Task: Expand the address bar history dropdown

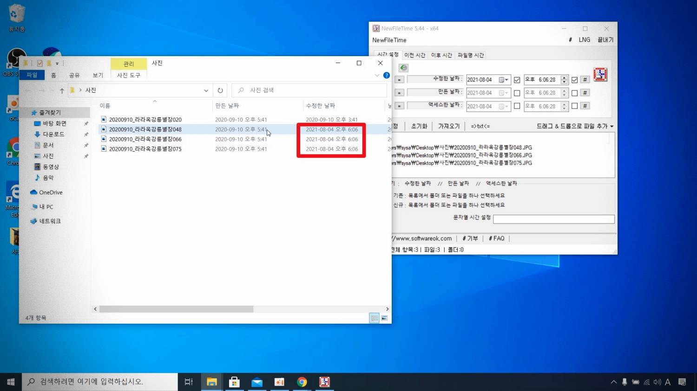Action: click(206, 90)
